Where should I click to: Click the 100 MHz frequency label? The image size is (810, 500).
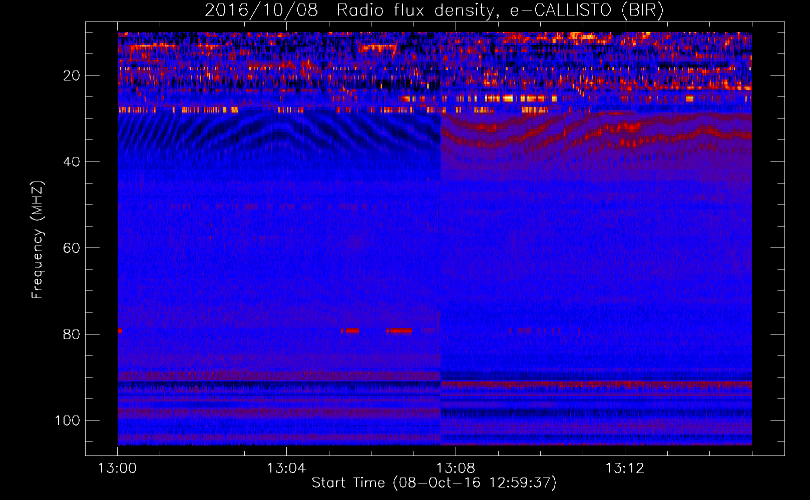[x=68, y=420]
